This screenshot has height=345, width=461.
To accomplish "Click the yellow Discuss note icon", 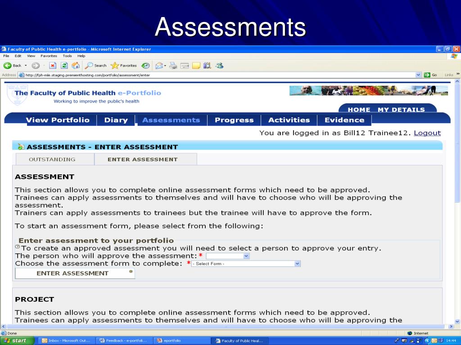I will coord(196,66).
